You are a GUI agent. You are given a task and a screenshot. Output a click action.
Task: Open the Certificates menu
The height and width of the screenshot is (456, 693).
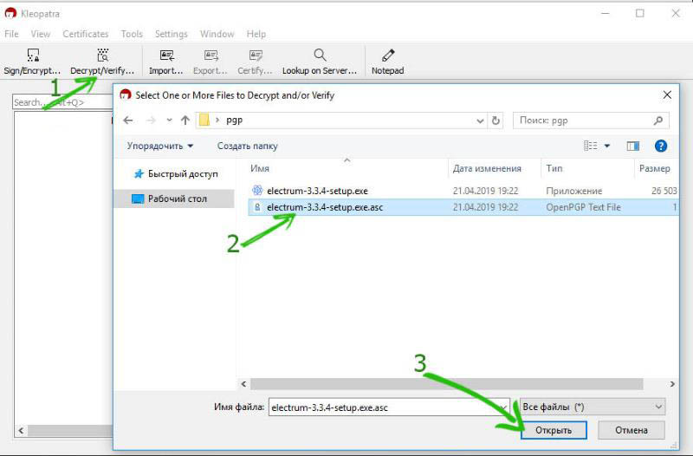click(85, 34)
